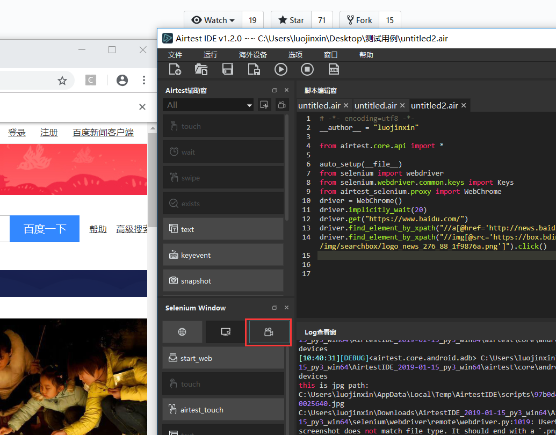
Task: Click the GitHub Watch dropdown button
Action: click(213, 20)
